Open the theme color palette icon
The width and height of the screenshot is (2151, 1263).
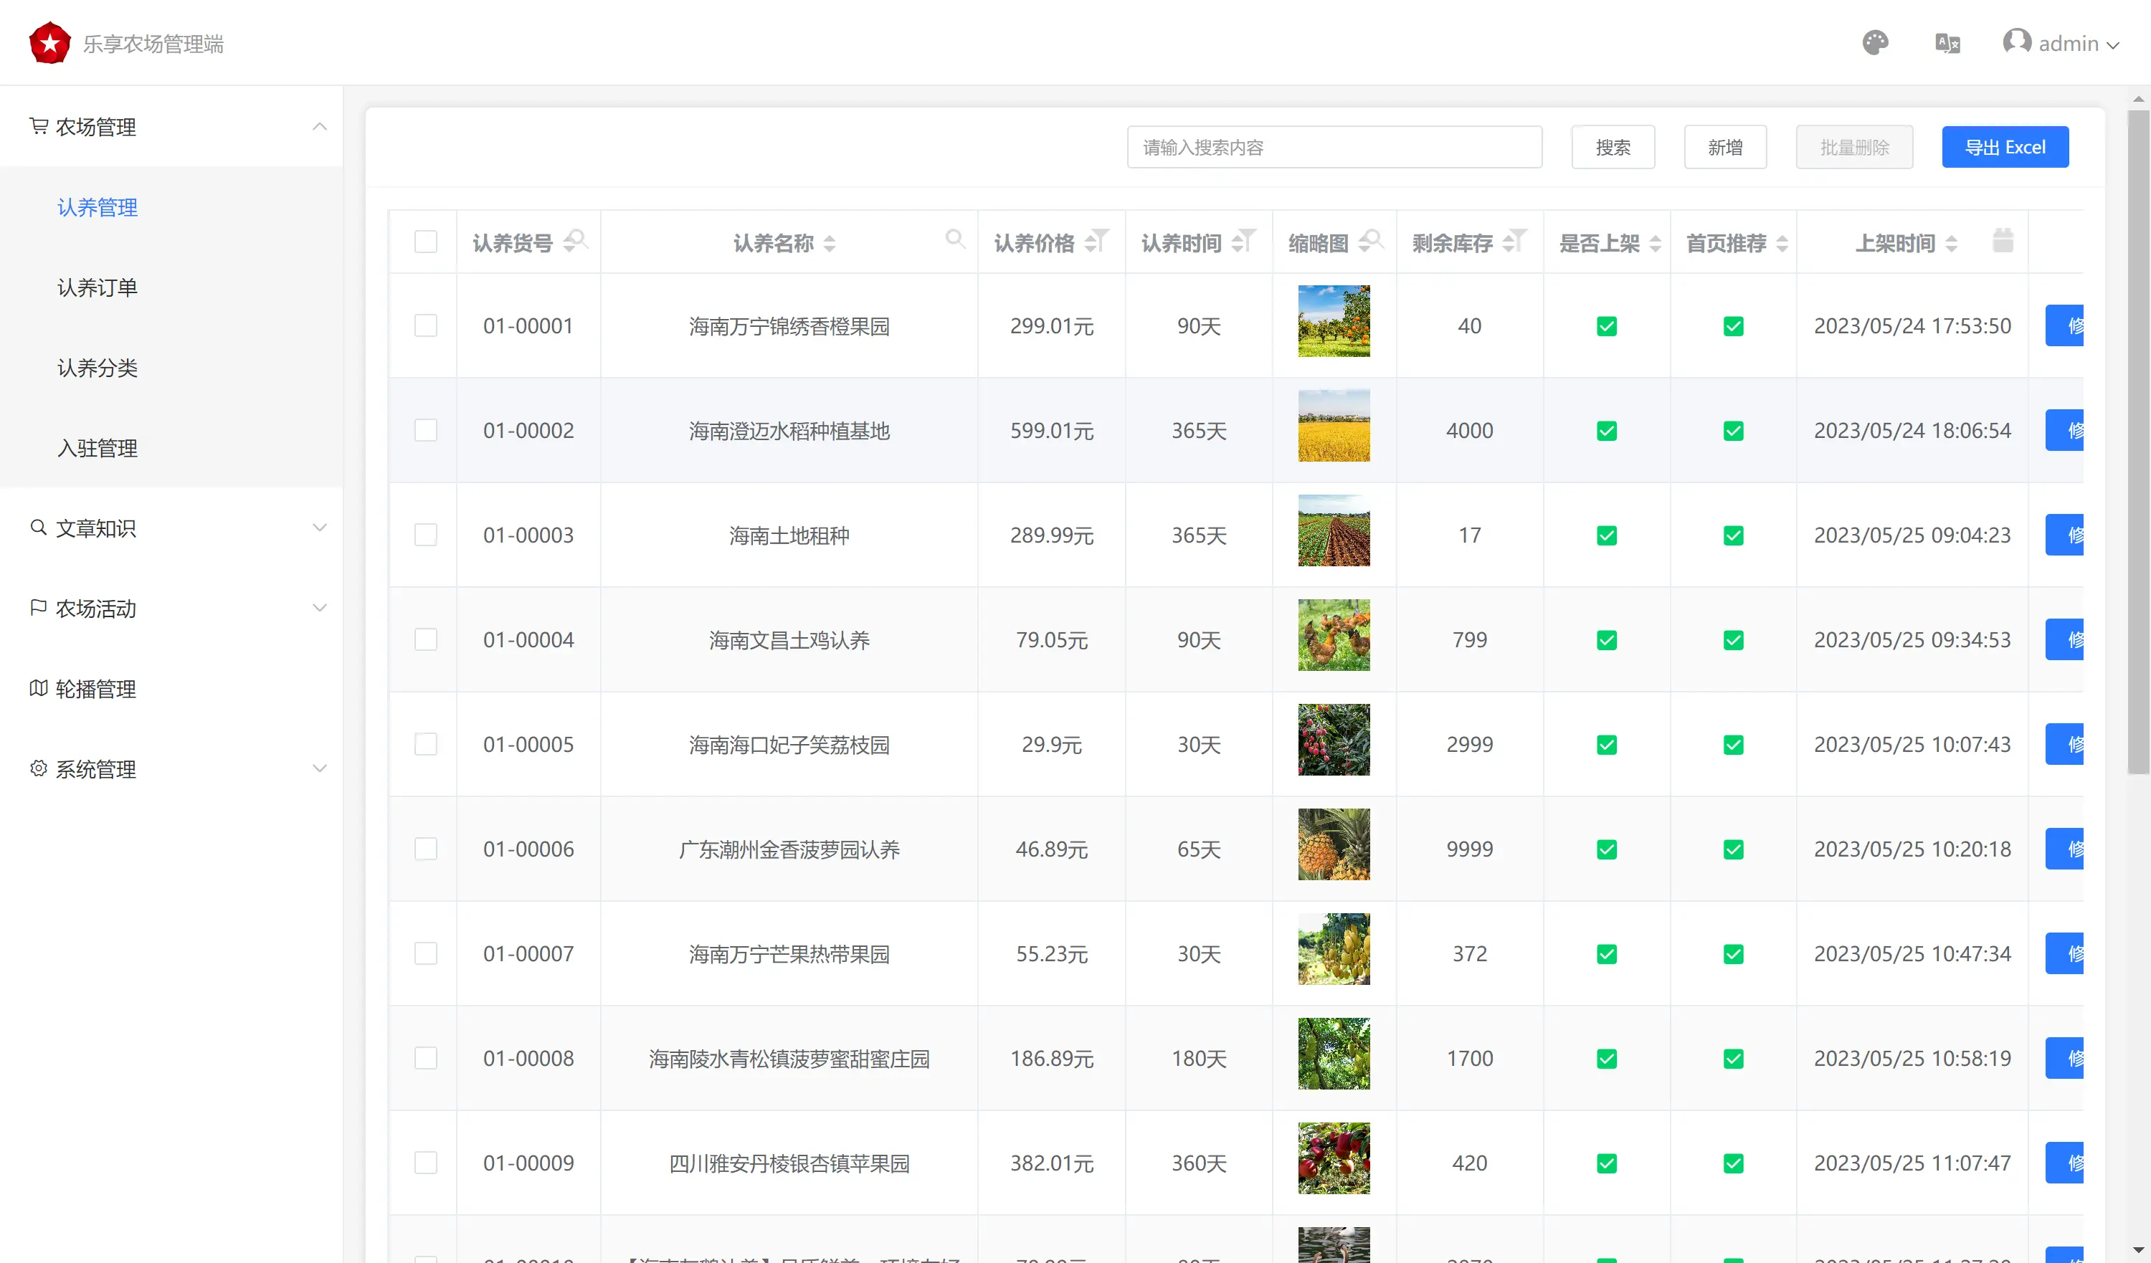point(1874,43)
